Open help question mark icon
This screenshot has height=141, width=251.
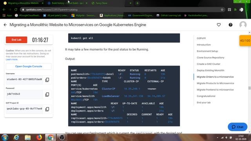230,25
